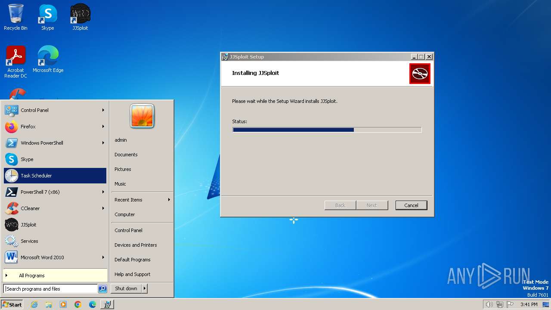This screenshot has height=310, width=551.
Task: Click the installer status progress bar
Action: tap(327, 130)
